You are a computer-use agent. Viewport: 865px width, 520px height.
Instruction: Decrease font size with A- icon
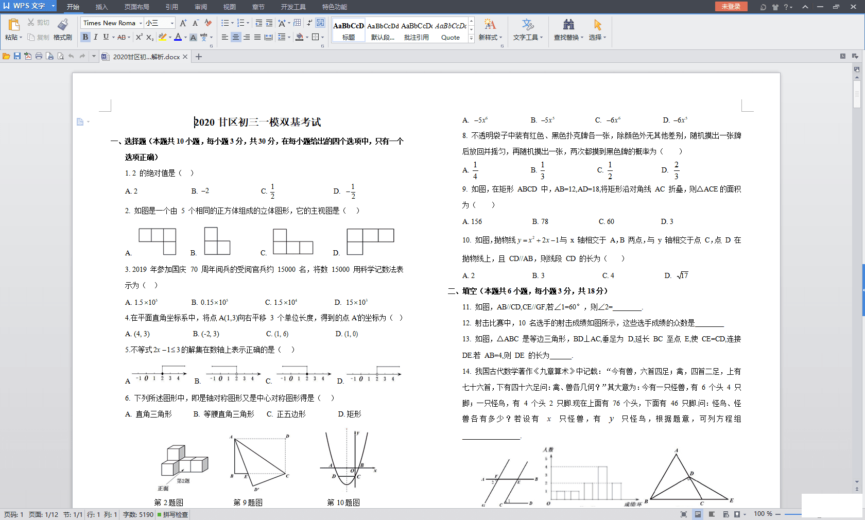pyautogui.click(x=196, y=23)
